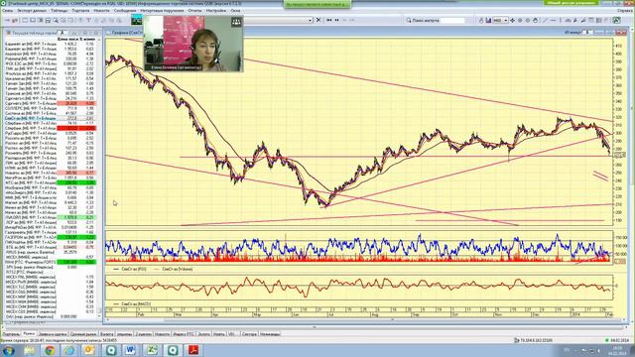Click the pause playback button

coord(337,20)
